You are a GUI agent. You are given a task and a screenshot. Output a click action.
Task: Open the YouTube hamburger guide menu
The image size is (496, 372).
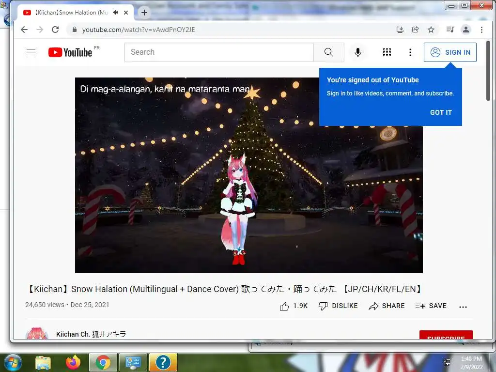coord(31,52)
